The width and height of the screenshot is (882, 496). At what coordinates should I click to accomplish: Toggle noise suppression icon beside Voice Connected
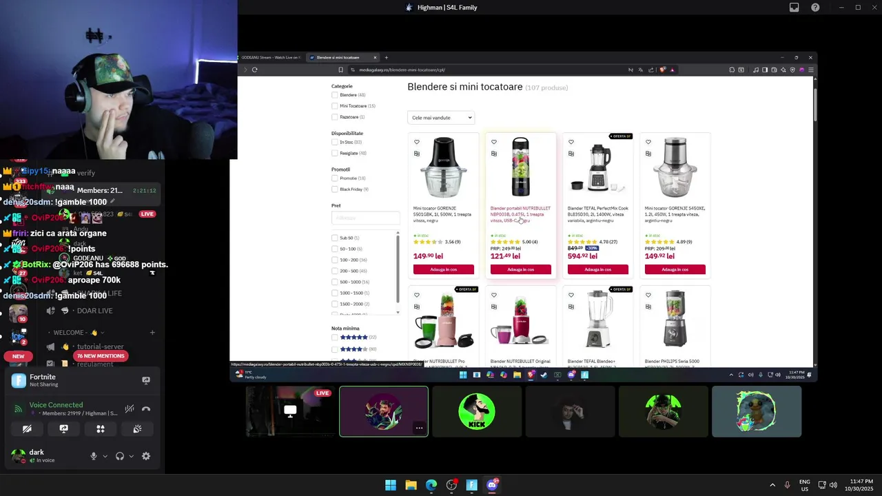tap(130, 409)
